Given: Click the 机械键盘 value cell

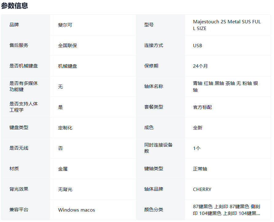Looking at the screenshot, I should [x=68, y=66].
